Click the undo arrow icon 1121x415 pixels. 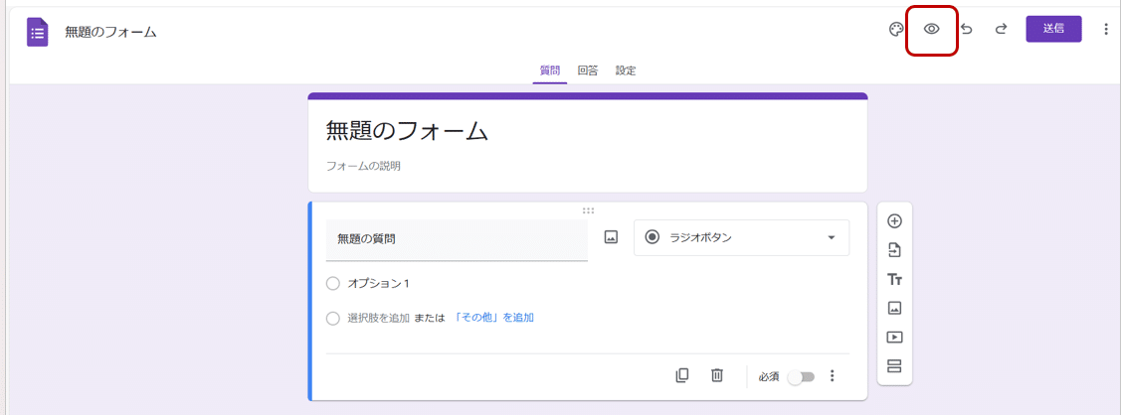click(x=967, y=30)
